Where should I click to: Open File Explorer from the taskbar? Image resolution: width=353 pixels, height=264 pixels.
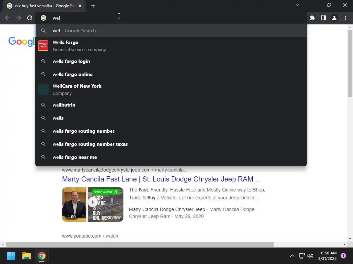[26, 256]
